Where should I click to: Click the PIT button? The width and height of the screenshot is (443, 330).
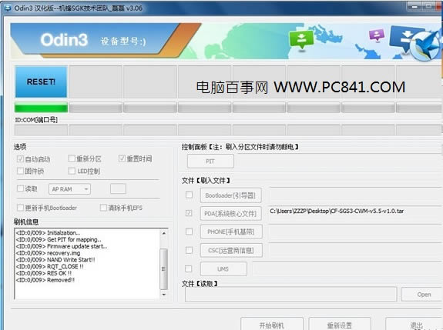click(x=210, y=162)
